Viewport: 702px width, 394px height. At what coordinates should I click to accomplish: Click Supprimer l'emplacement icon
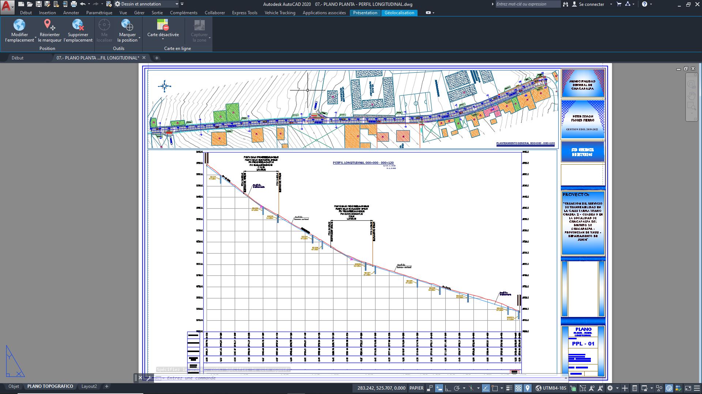pos(78,25)
